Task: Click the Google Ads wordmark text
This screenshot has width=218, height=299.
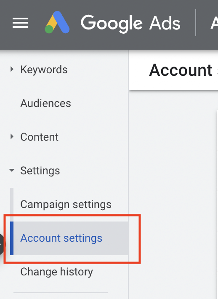Action: [130, 24]
